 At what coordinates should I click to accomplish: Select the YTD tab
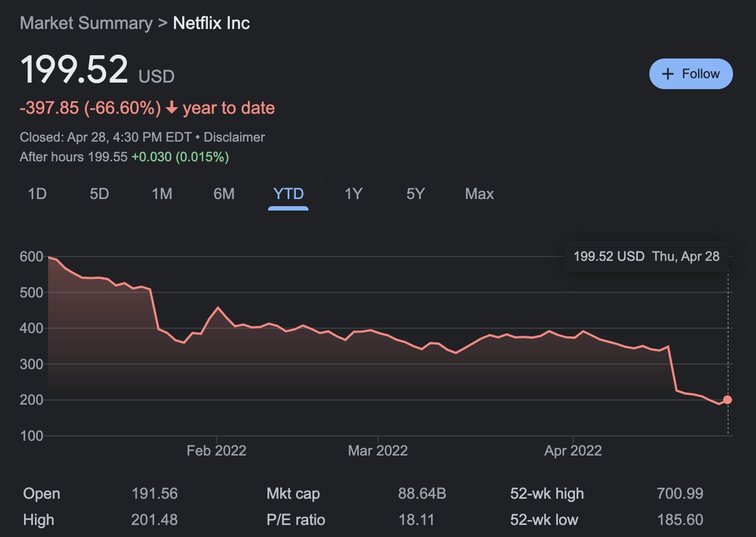(288, 194)
